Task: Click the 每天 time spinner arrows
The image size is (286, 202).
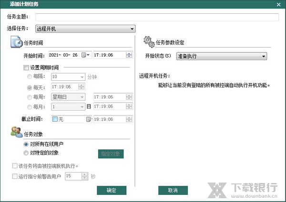Action: (81, 87)
